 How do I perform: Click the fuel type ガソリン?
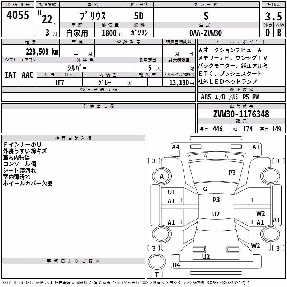pyautogui.click(x=139, y=33)
